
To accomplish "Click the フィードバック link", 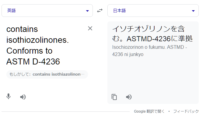I will coord(186,111).
